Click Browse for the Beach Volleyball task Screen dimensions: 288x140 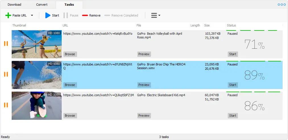(70, 54)
